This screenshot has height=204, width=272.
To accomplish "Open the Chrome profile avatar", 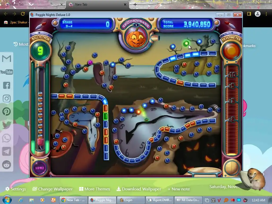I will pos(258,14).
